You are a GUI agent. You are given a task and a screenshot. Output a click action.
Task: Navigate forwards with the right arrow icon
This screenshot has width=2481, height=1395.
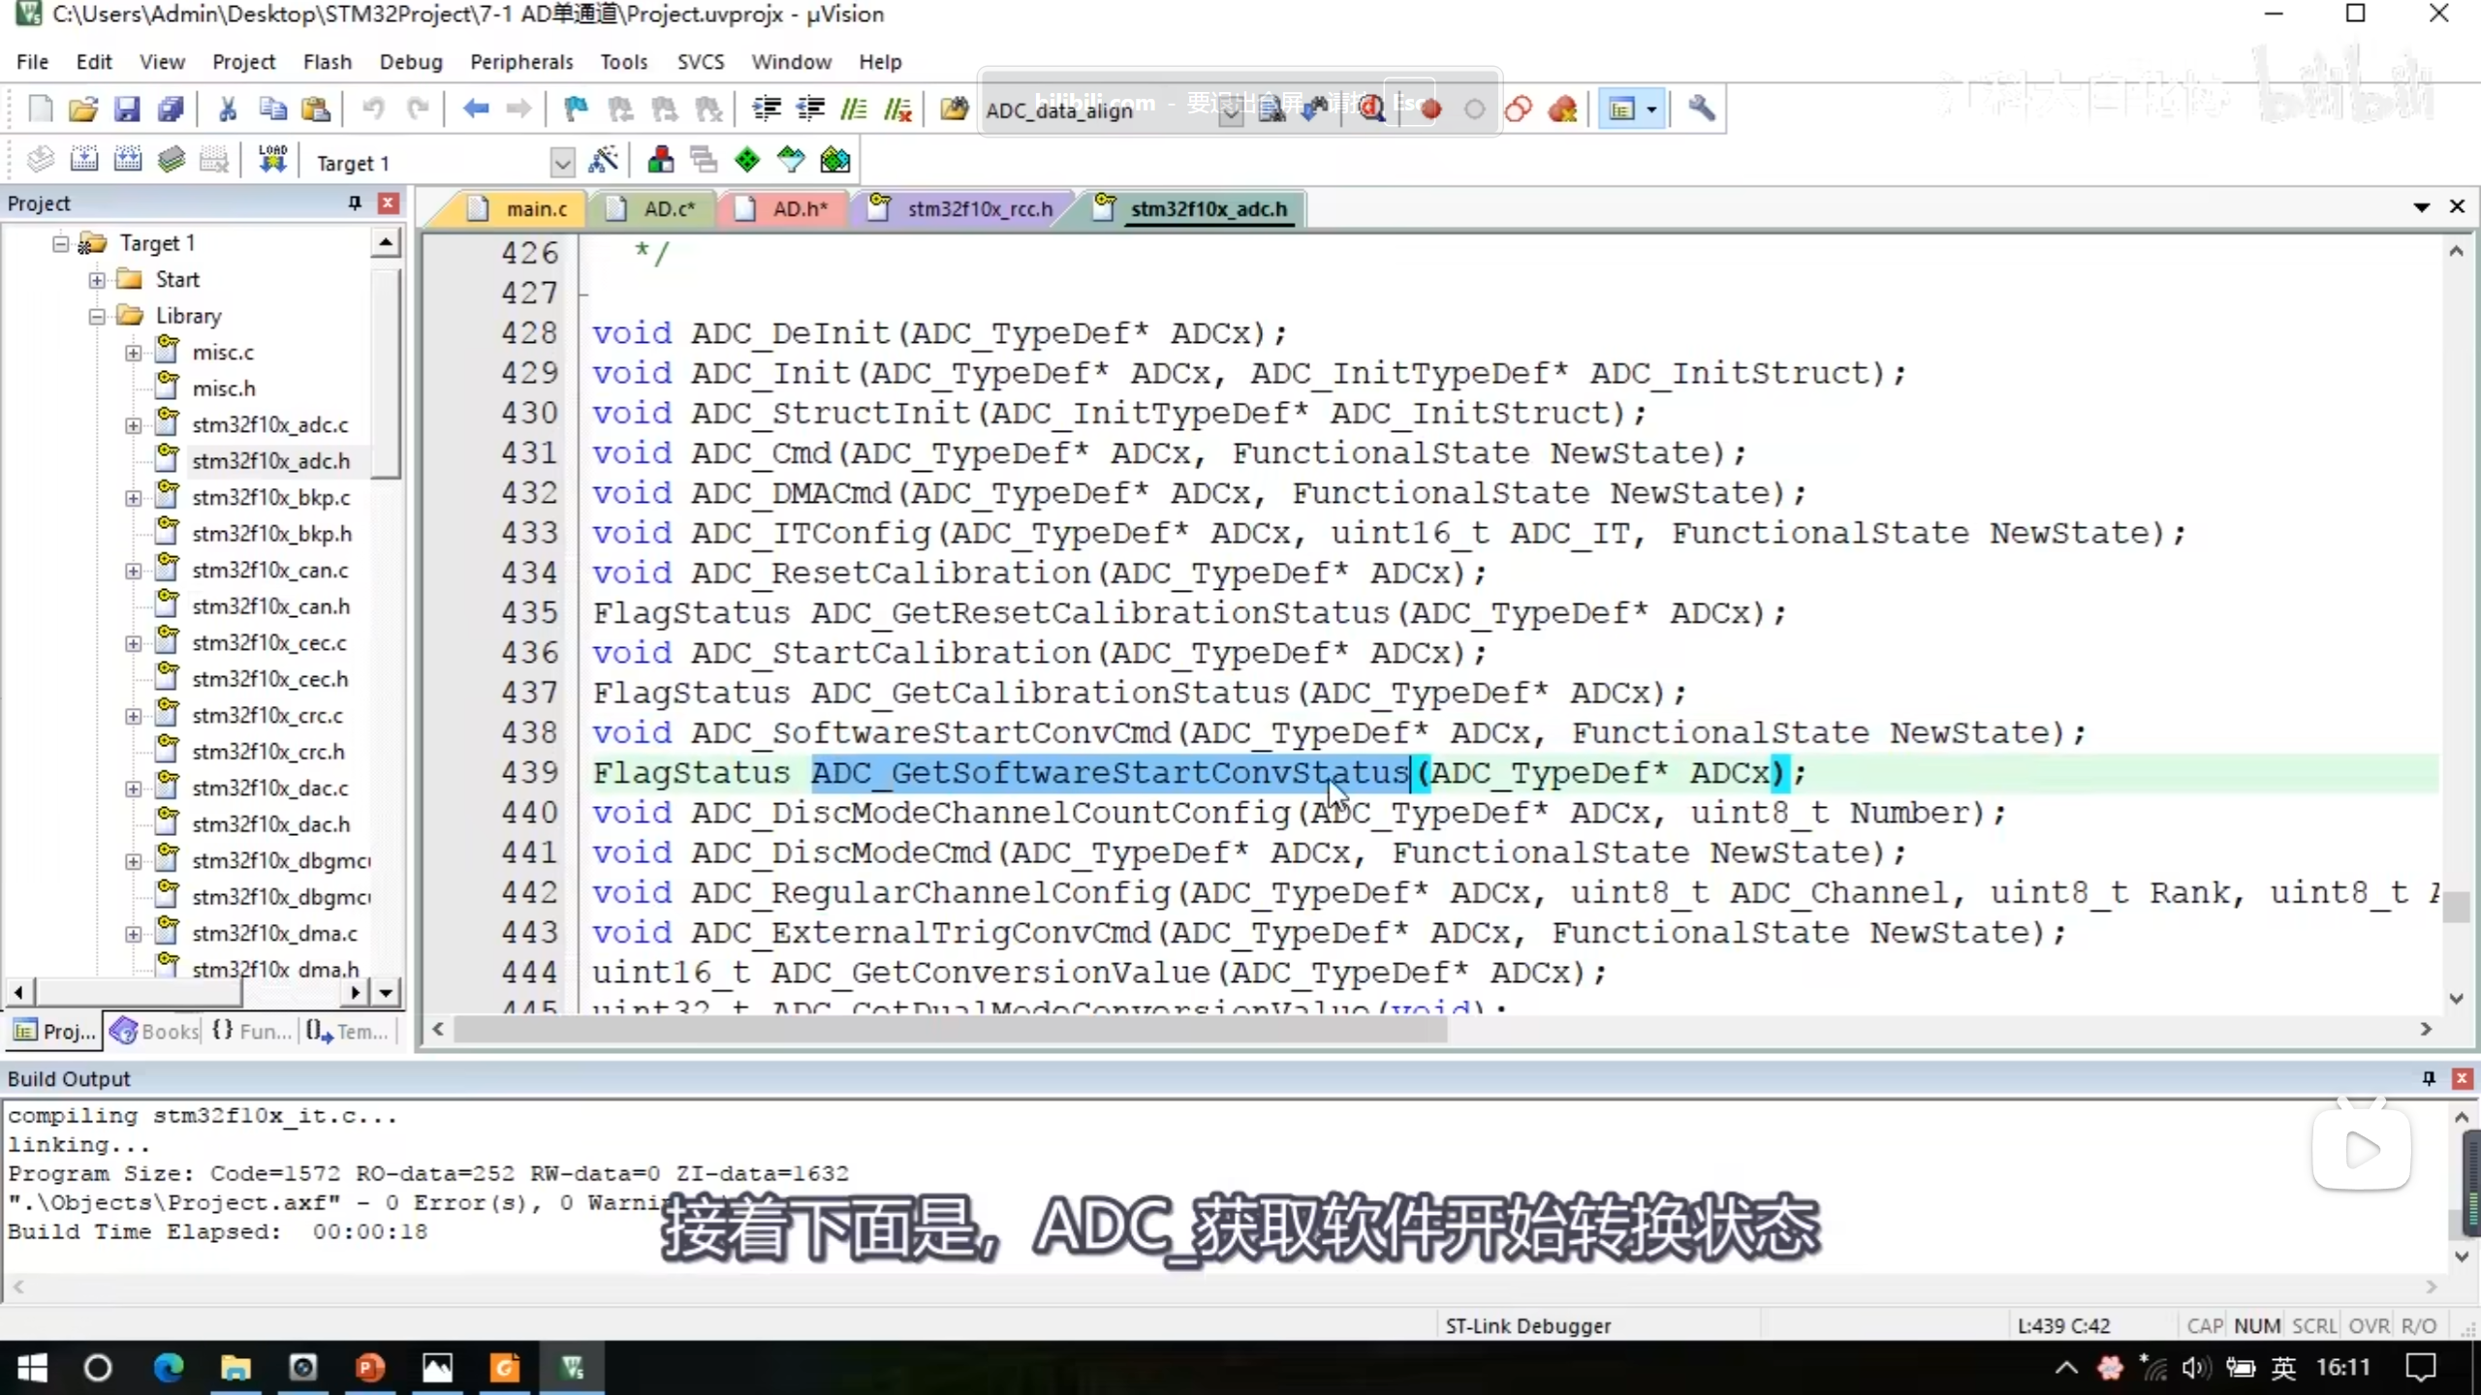(518, 108)
